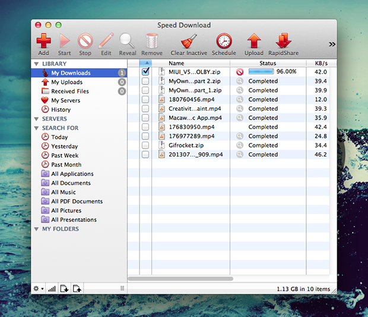Reveal Gifrocket.zip with magnifier icon
The height and width of the screenshot is (317, 368).
pyautogui.click(x=240, y=145)
